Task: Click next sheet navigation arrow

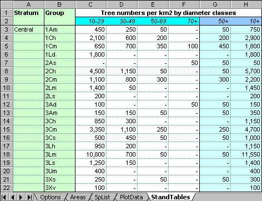Action: (21, 197)
